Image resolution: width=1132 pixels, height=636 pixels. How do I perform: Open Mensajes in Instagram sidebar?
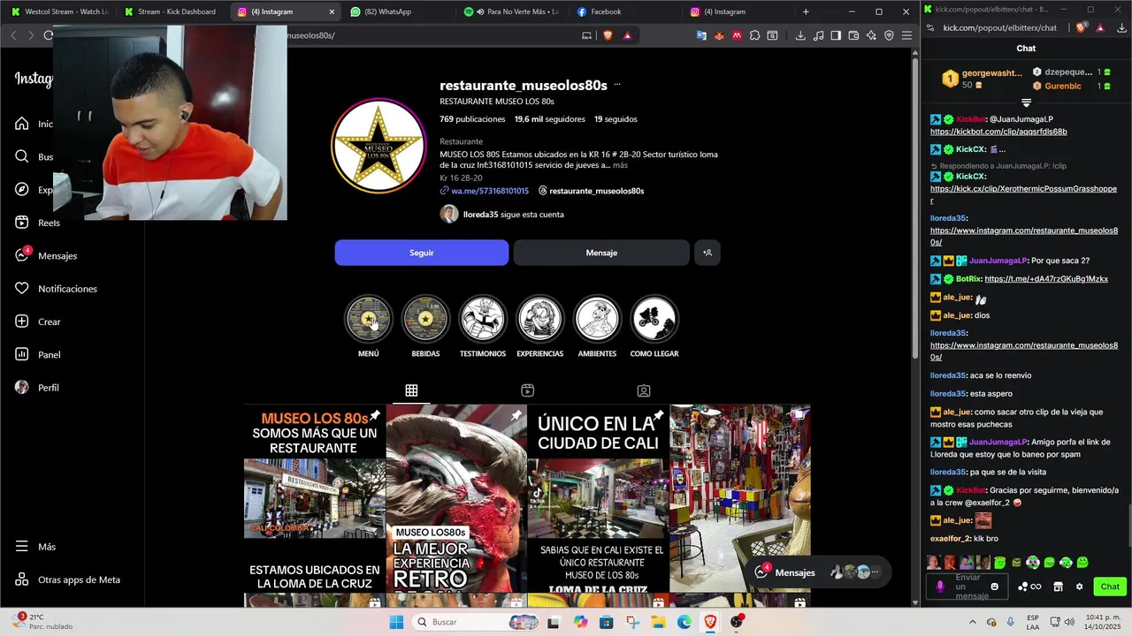(x=46, y=255)
